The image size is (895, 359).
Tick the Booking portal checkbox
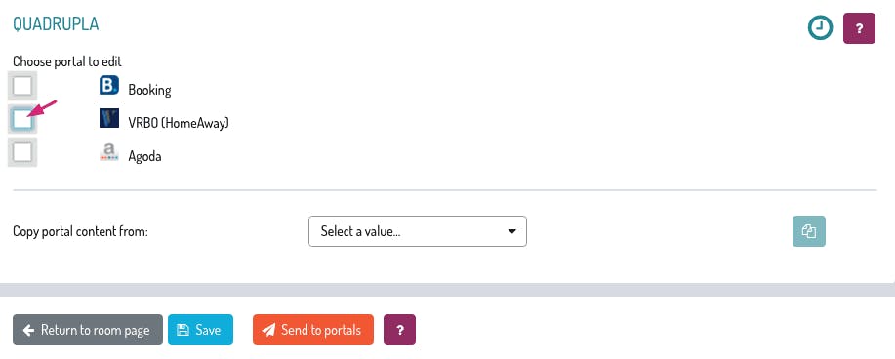pos(22,86)
